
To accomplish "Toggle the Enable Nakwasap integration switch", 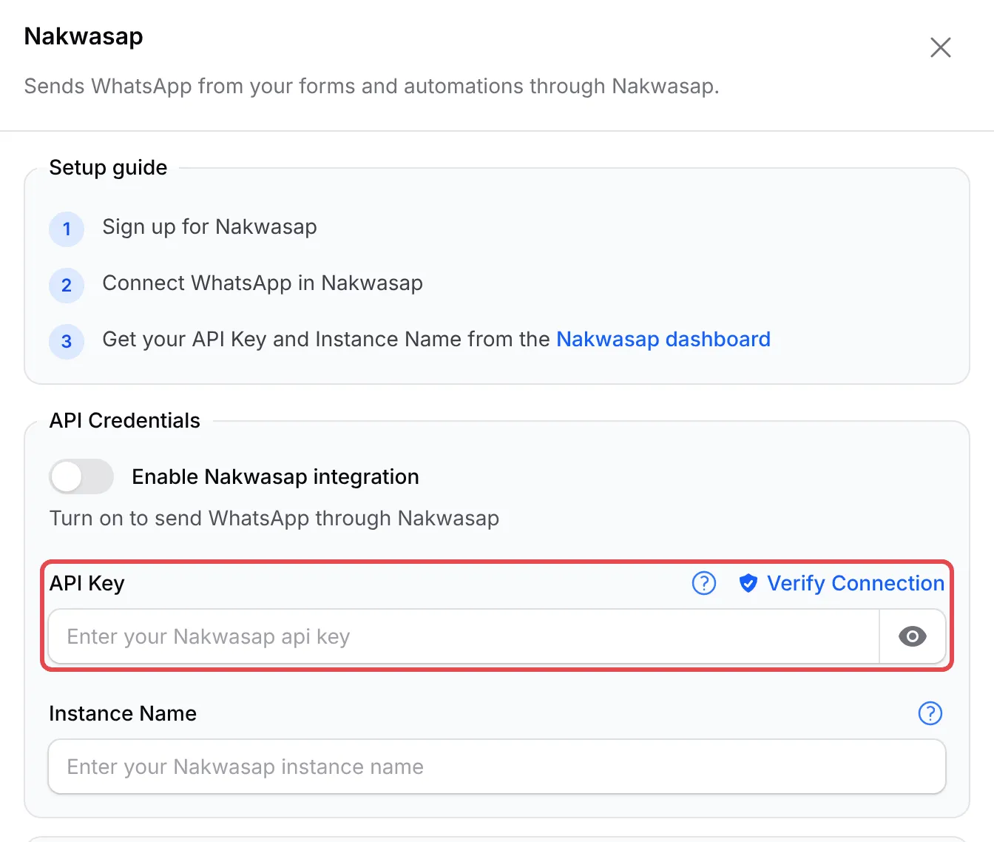I will click(81, 476).
